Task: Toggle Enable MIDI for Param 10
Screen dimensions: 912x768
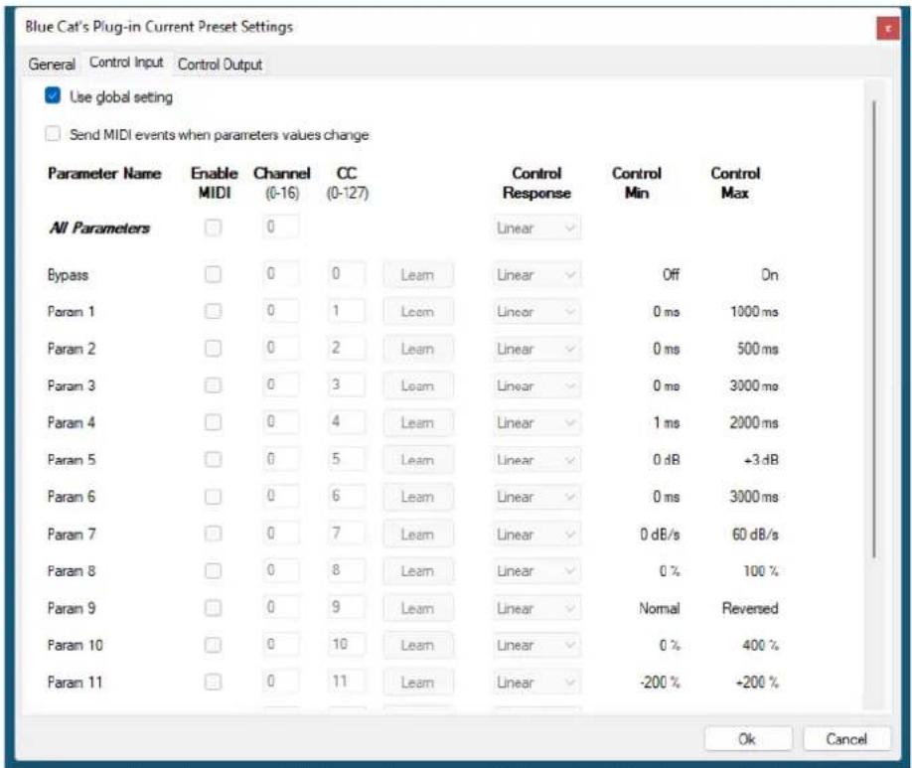Action: pyautogui.click(x=213, y=645)
